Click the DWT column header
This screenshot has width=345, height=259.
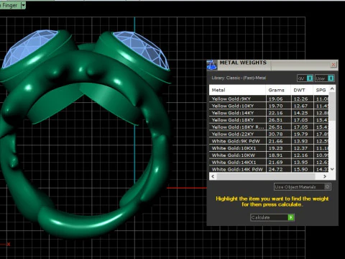[x=302, y=90]
